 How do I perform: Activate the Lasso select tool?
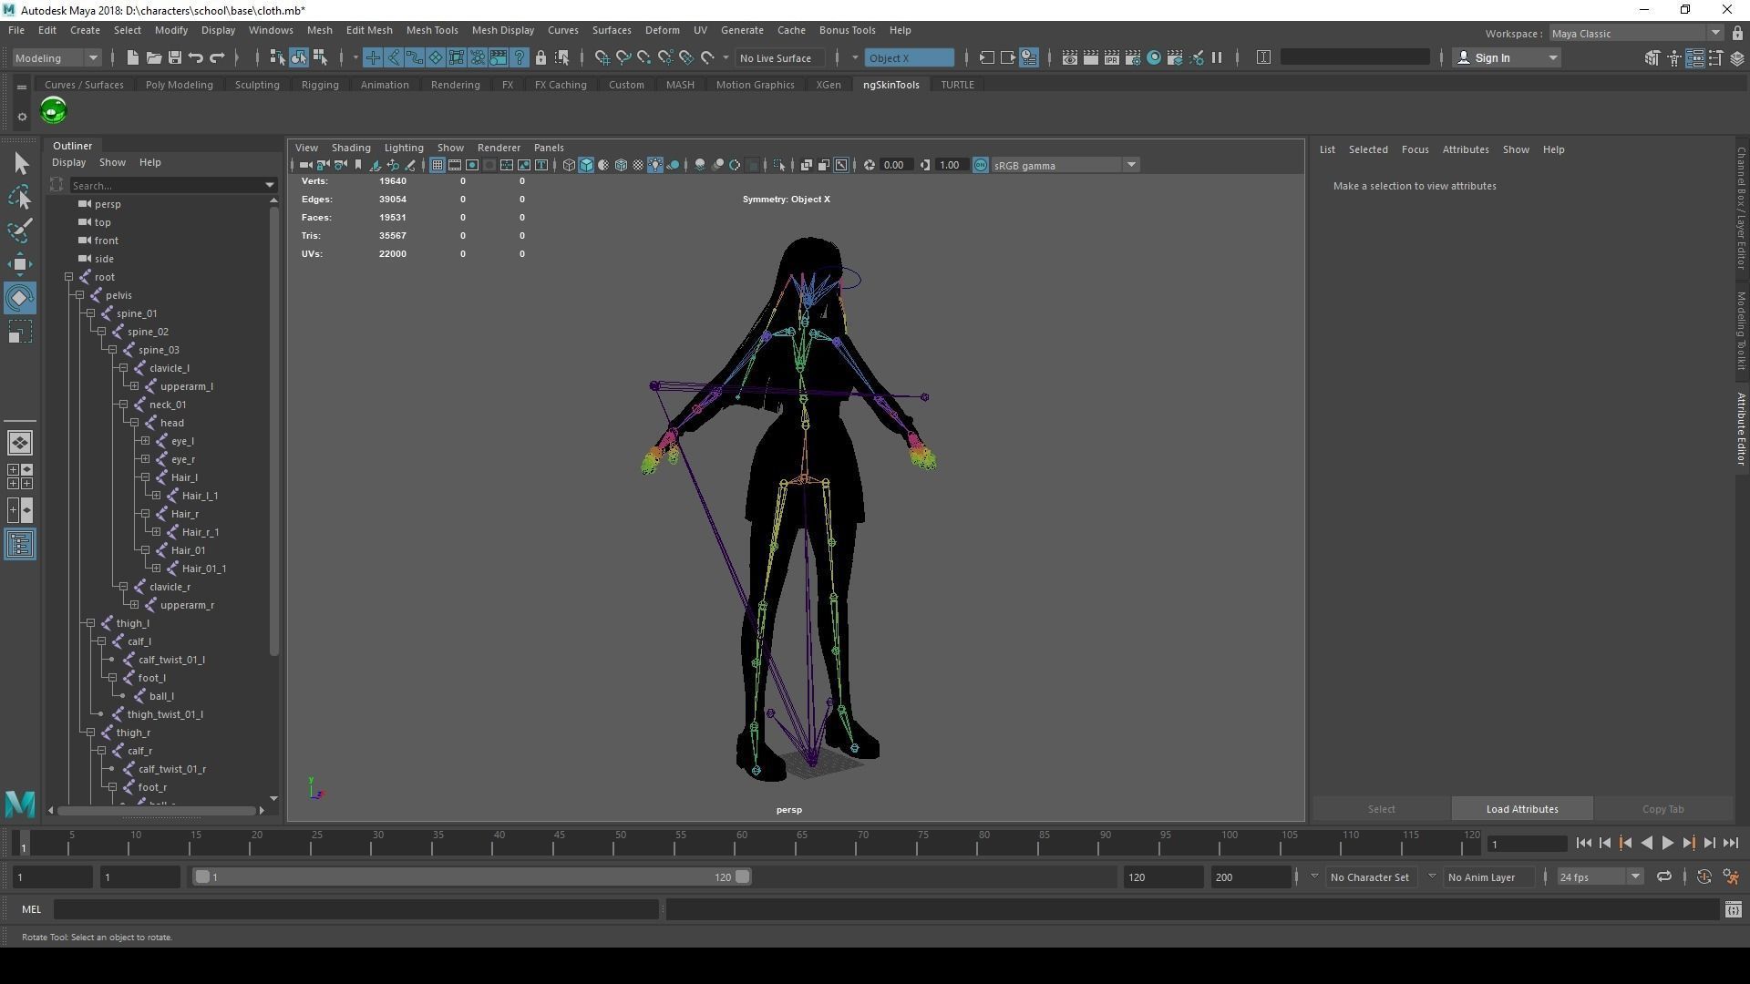(19, 197)
